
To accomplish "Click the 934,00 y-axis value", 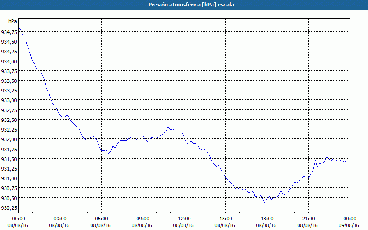I will coord(9,62).
